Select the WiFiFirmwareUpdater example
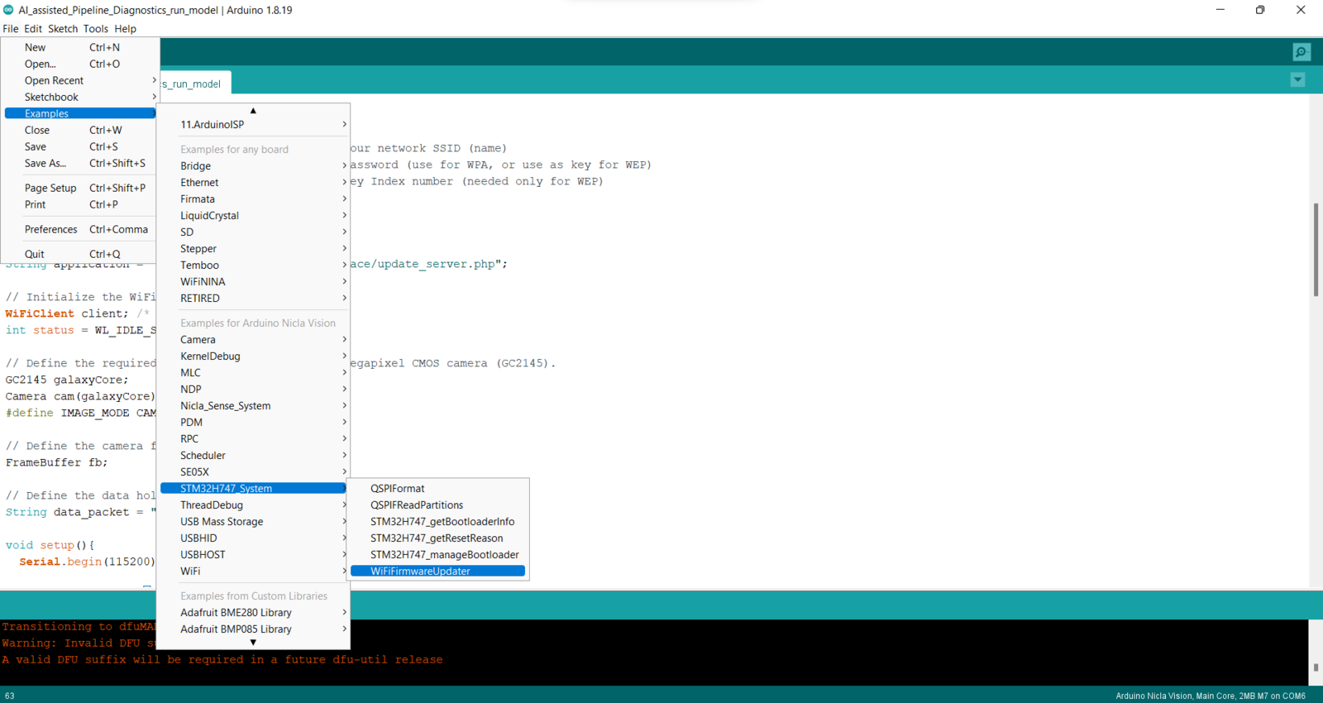This screenshot has height=703, width=1323. [437, 571]
